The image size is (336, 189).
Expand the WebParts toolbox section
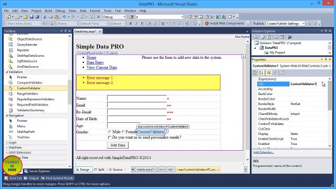pyautogui.click(x=7, y=148)
